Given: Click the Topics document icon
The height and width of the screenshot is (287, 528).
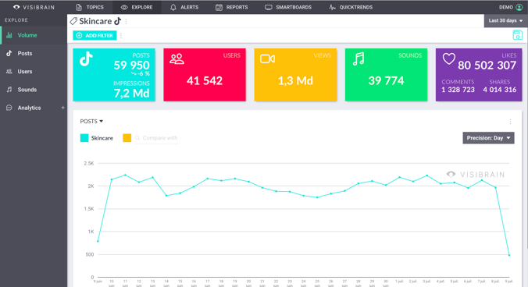Looking at the screenshot, I should pyautogui.click(x=79, y=7).
